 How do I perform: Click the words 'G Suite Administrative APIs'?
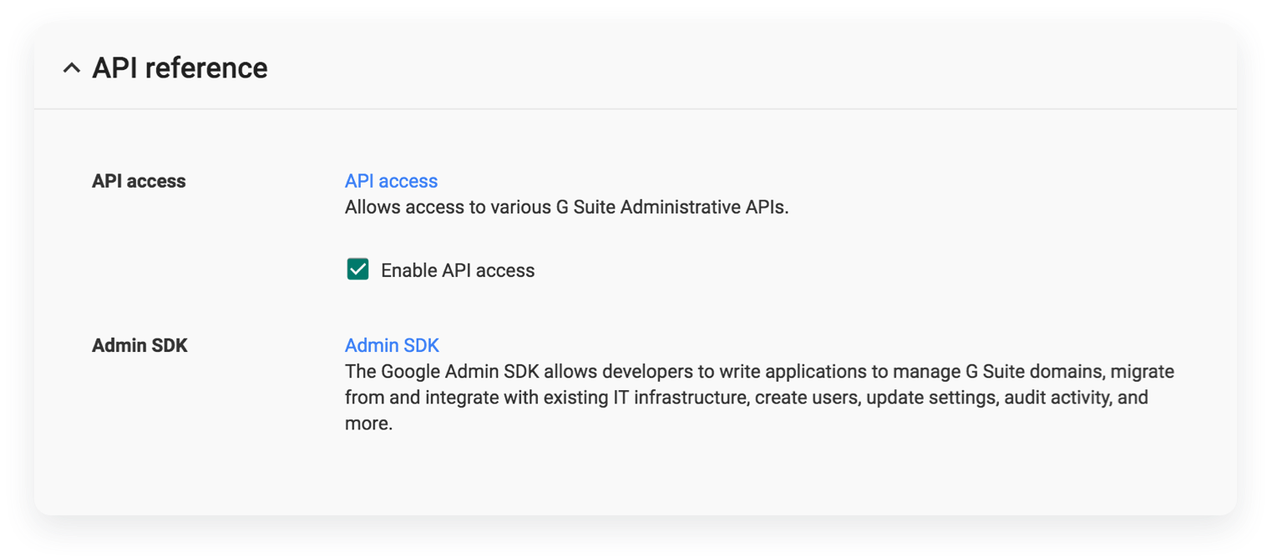click(672, 208)
